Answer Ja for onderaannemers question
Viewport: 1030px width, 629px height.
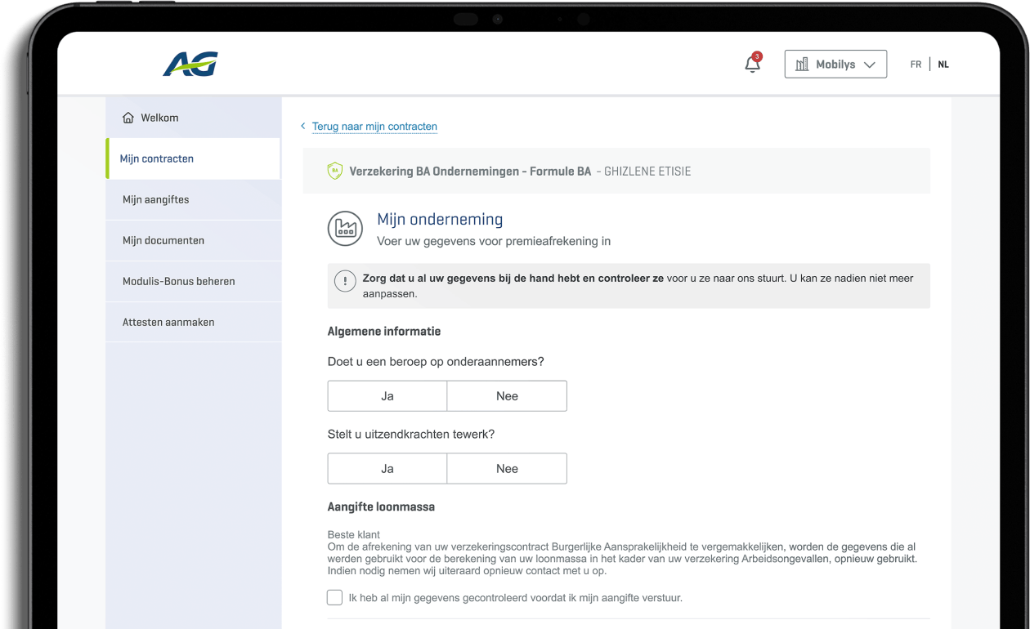coord(387,396)
